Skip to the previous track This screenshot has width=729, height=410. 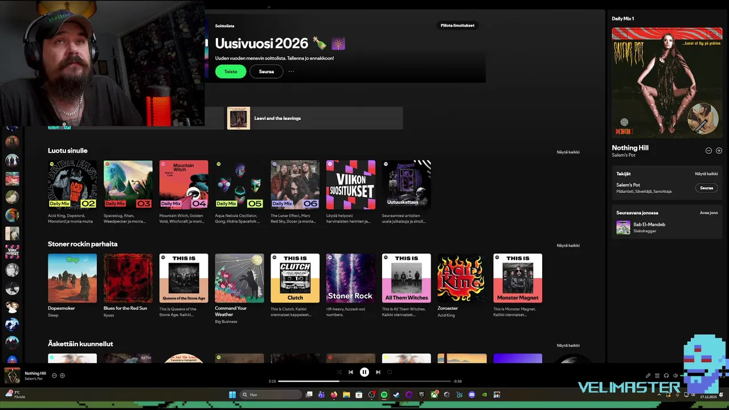(351, 372)
